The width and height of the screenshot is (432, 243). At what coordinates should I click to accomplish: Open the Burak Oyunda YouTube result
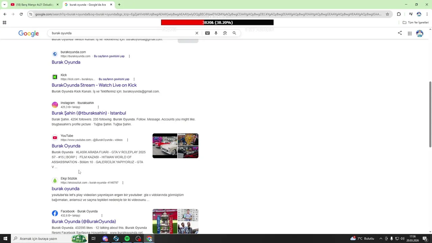tap(66, 146)
